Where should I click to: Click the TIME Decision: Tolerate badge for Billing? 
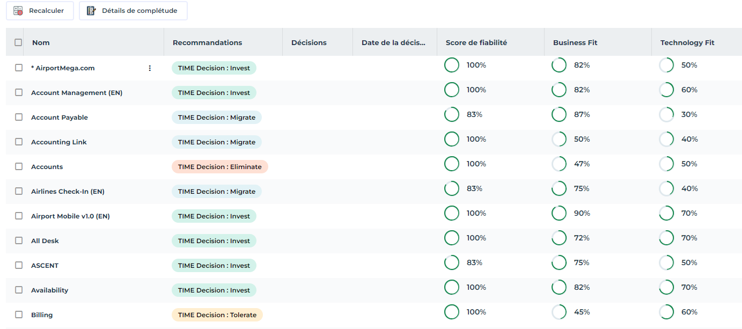pos(217,315)
